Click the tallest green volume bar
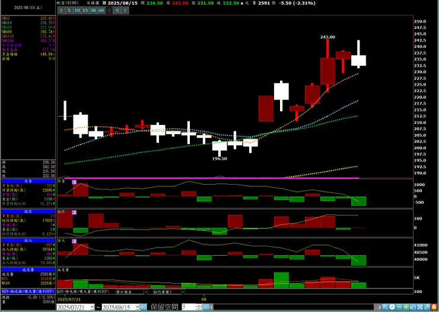The height and width of the screenshot is (312, 439). tap(281, 280)
